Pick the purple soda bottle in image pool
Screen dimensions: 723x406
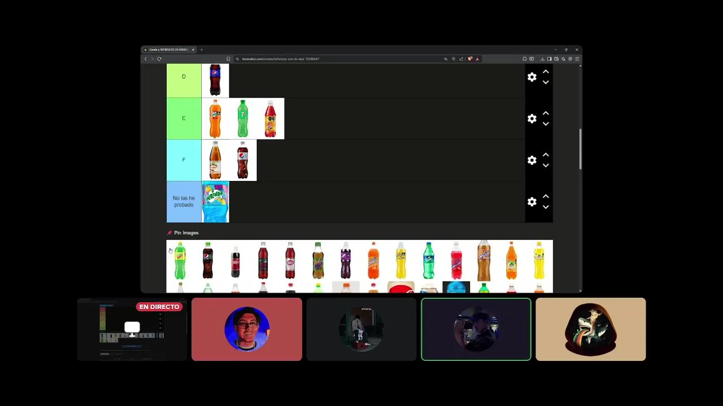346,261
